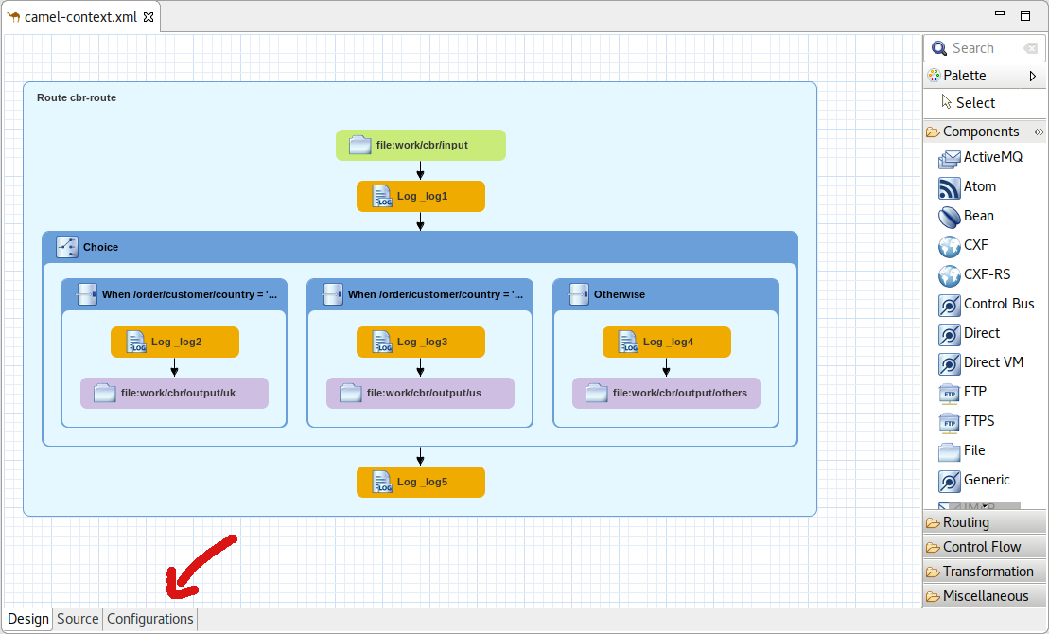Click the Control Bus component
Screen dimensions: 1049x634
coord(950,305)
